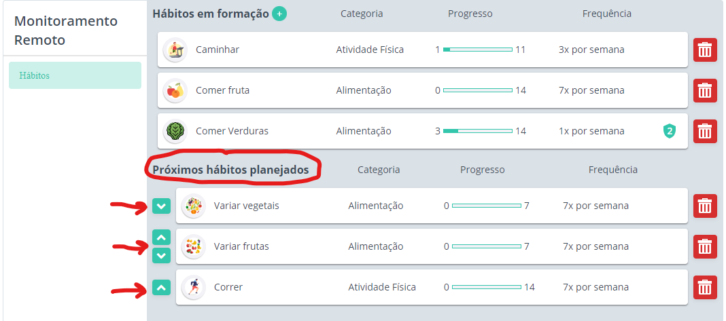Delete the Variar vegetais planned habit
The height and width of the screenshot is (321, 726).
pyautogui.click(x=705, y=206)
